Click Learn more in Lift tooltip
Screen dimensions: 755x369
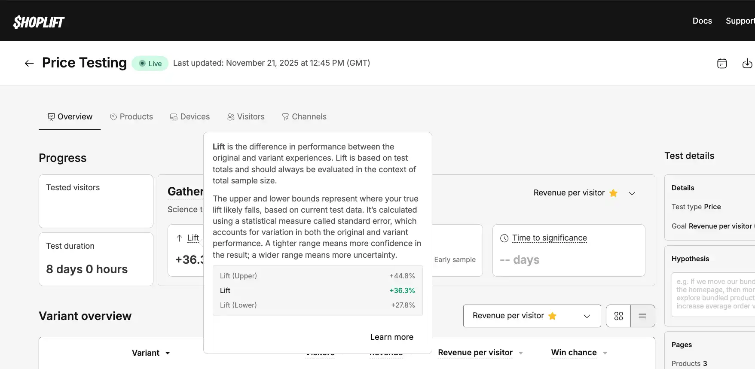coord(391,337)
